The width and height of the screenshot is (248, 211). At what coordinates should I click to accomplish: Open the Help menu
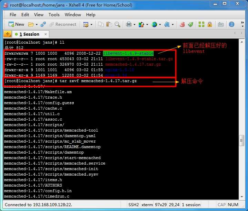click(91, 15)
